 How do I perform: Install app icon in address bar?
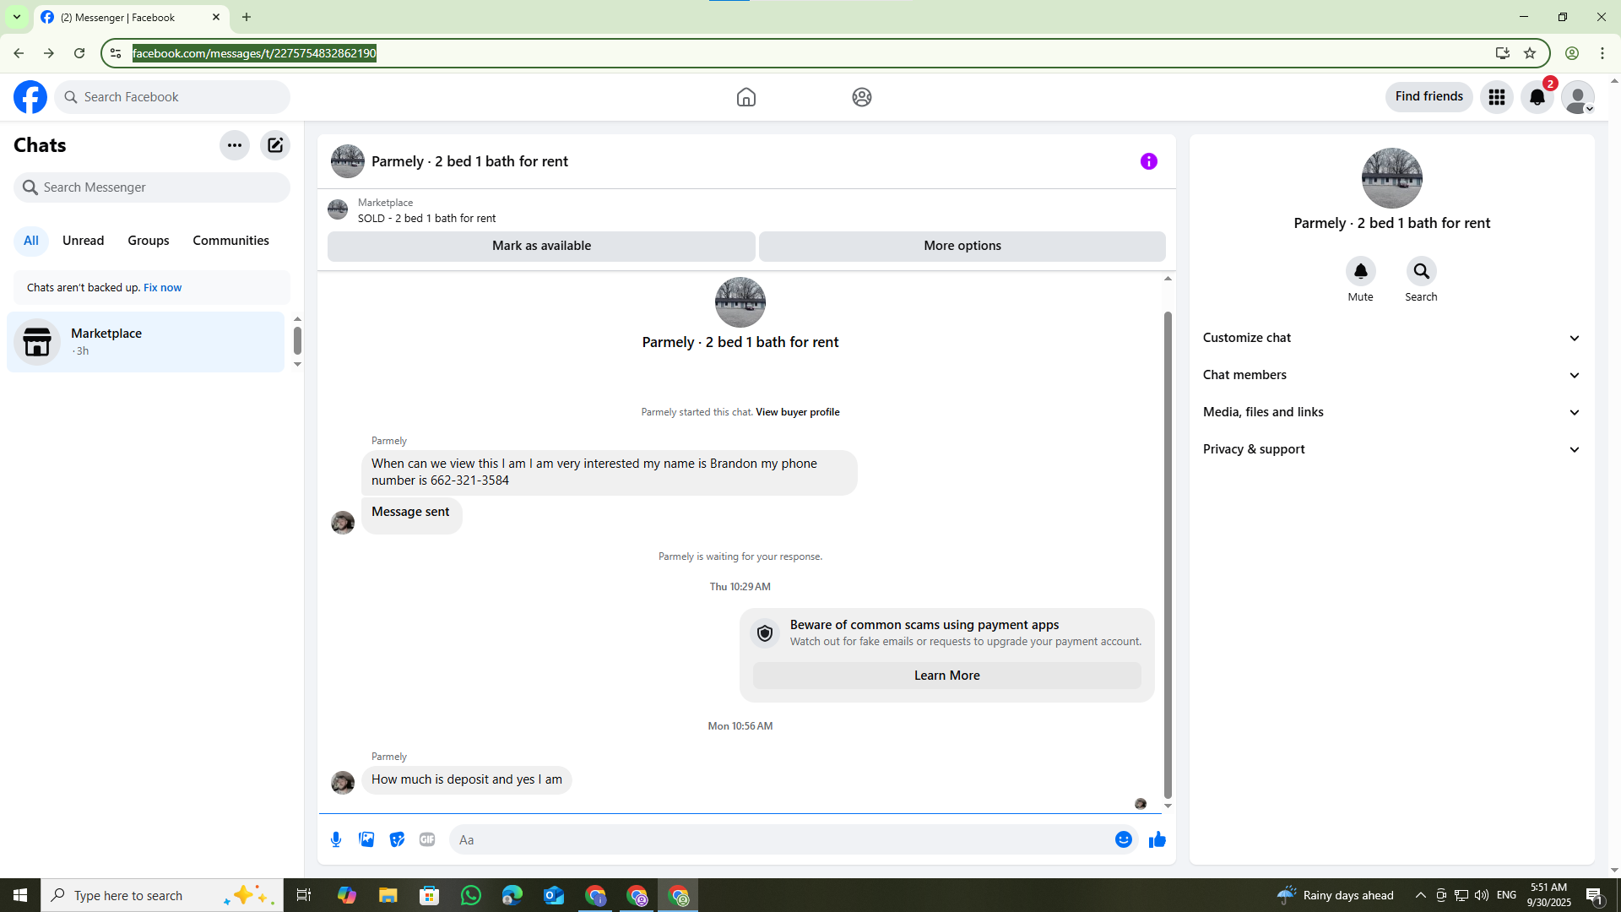click(x=1503, y=53)
